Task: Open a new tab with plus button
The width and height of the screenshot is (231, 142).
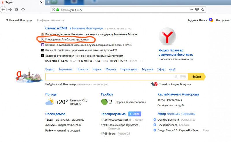Action: click(x=48, y=2)
